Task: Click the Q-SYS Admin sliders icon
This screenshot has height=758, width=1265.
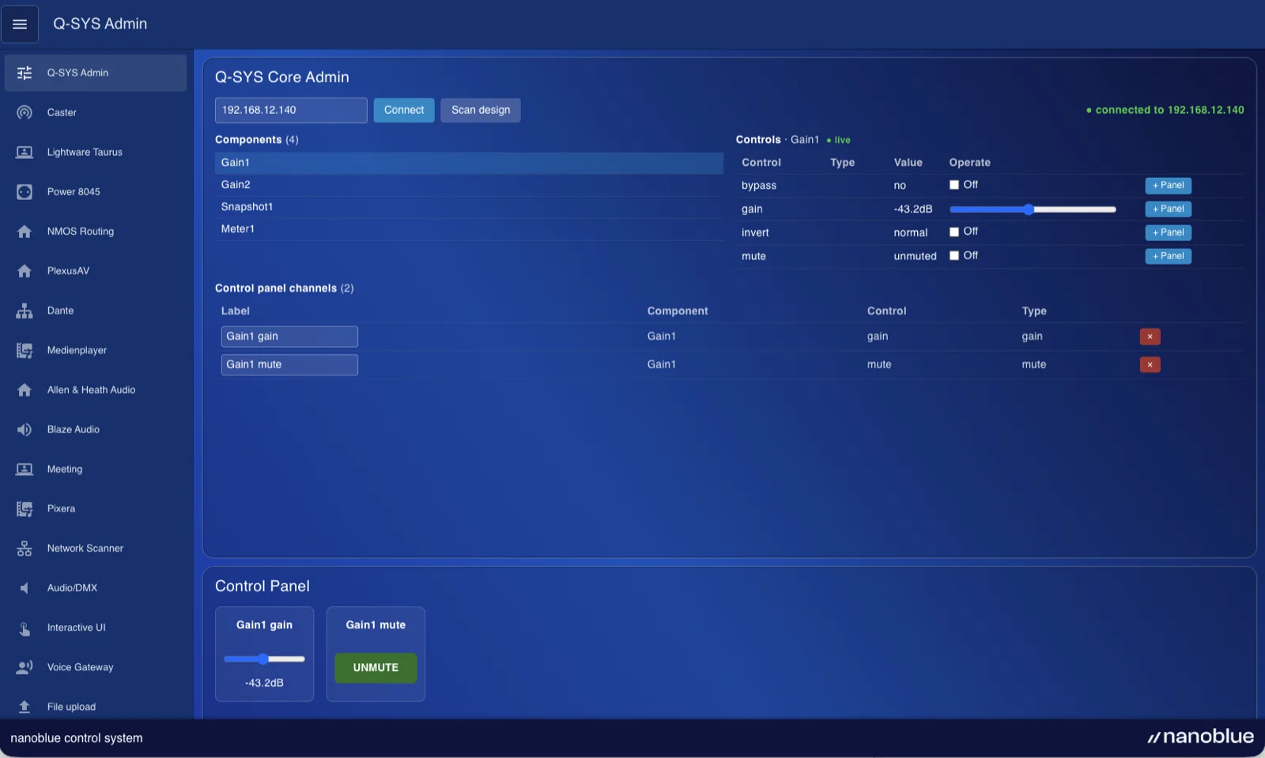Action: coord(25,73)
